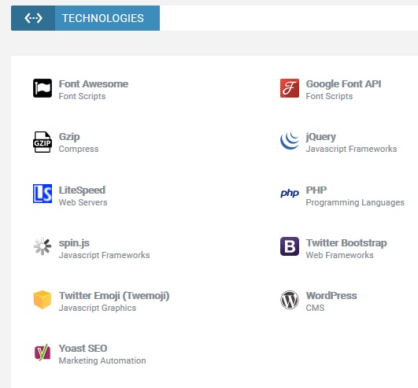
Task: Click the LiteSpeed LS logo
Action: click(x=43, y=194)
